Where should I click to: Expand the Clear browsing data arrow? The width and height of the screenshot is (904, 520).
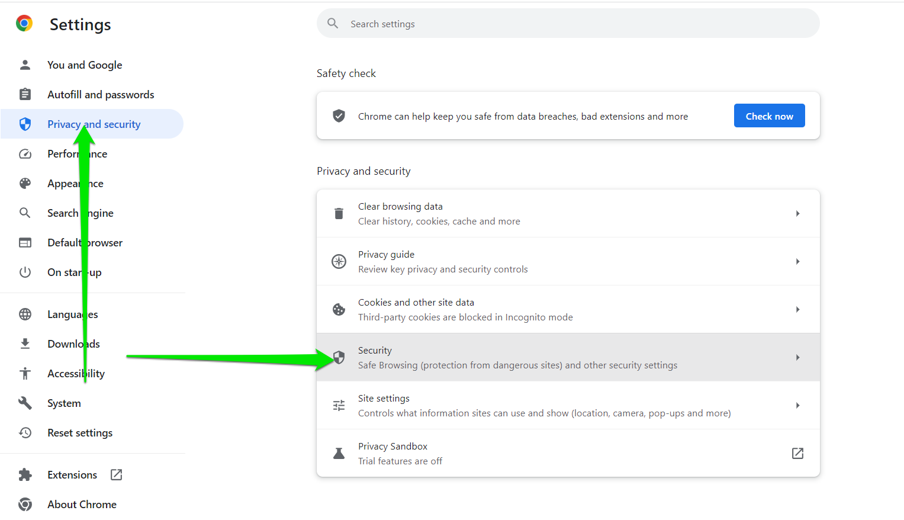coord(797,214)
